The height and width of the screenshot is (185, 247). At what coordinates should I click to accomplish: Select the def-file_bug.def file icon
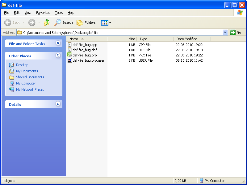69,50
